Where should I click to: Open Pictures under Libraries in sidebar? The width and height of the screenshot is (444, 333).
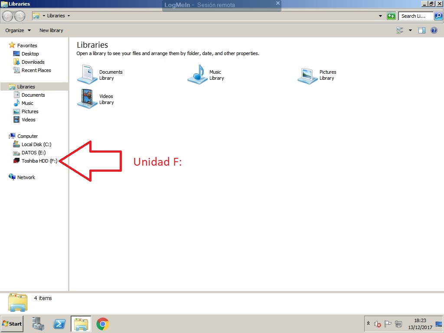26,111
